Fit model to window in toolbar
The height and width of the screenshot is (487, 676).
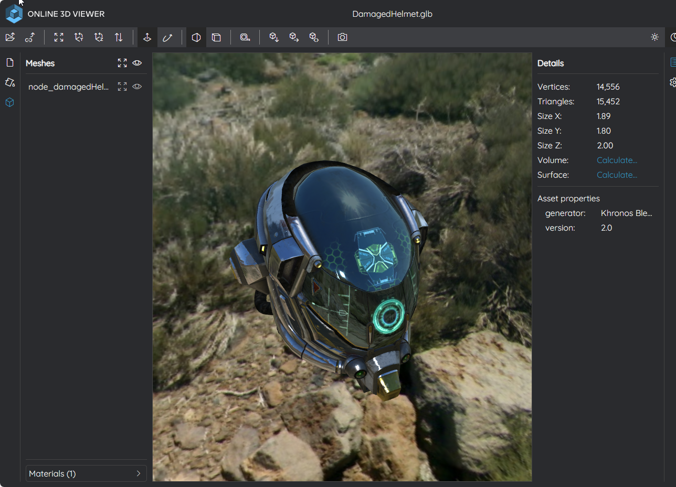[59, 37]
